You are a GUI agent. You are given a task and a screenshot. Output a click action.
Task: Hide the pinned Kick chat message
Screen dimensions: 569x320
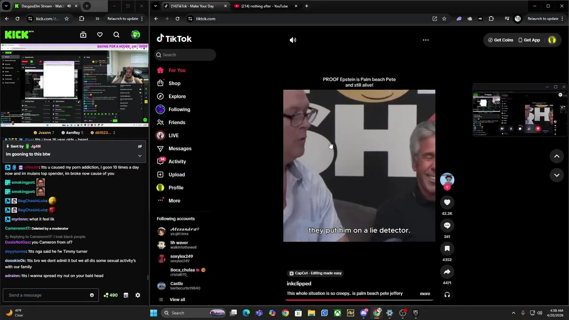140,146
